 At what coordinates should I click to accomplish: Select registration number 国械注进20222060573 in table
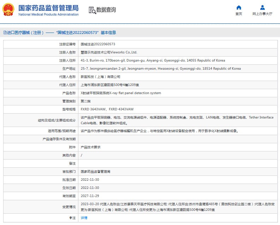tap(98, 44)
